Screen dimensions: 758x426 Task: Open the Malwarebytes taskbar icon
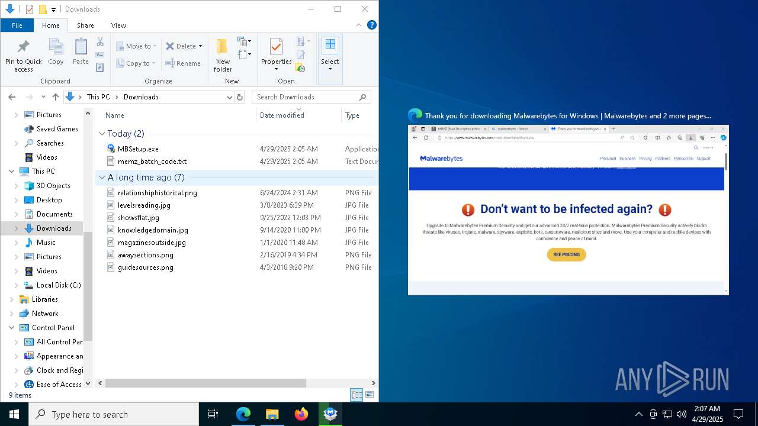point(330,414)
